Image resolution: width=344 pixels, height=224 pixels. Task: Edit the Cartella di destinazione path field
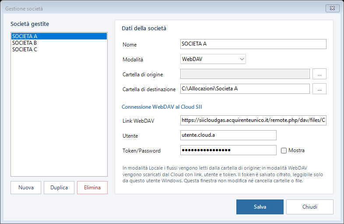(x=245, y=89)
